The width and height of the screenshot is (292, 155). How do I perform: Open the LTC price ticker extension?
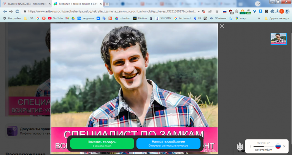pyautogui.click(x=249, y=12)
